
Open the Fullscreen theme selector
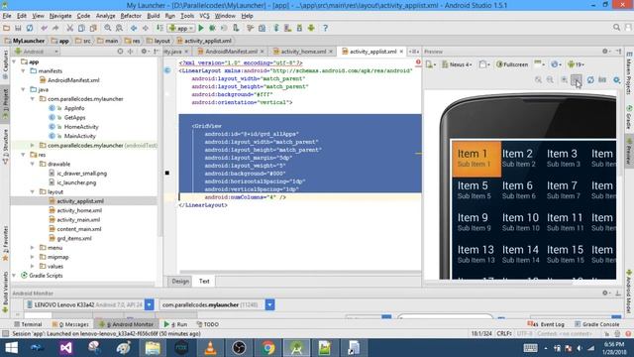[512, 64]
